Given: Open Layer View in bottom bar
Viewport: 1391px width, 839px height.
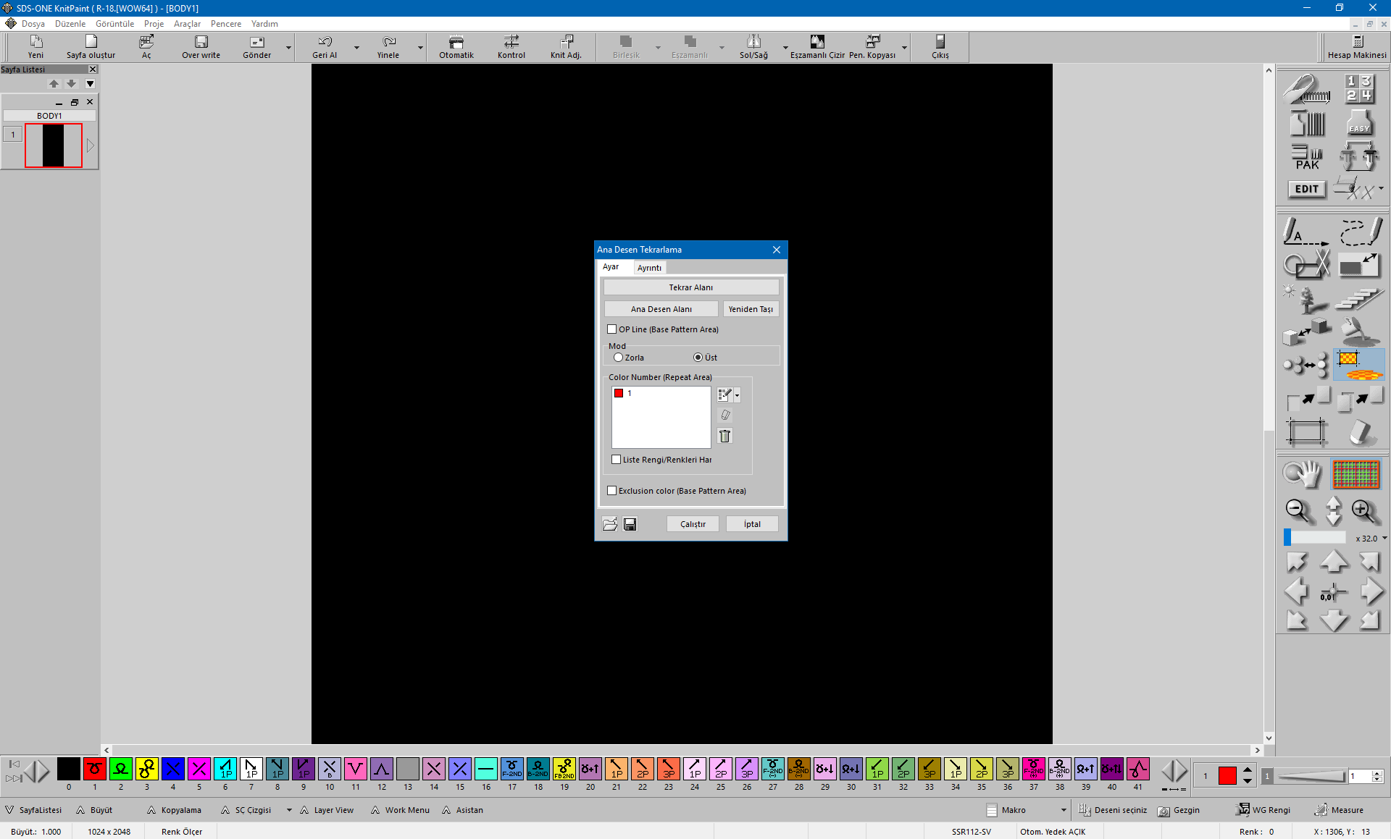Looking at the screenshot, I should click(327, 810).
